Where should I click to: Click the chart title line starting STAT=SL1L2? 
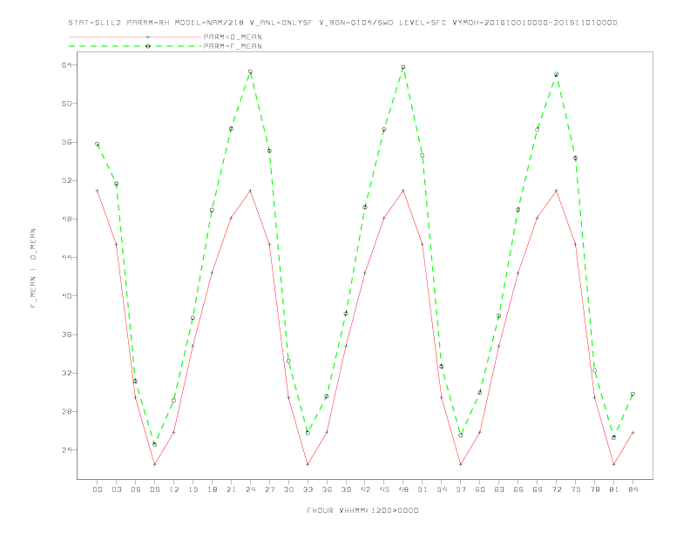coord(342,23)
